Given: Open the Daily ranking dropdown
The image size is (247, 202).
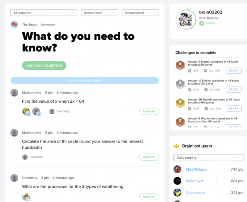Looking at the screenshot, I should click(x=208, y=158).
